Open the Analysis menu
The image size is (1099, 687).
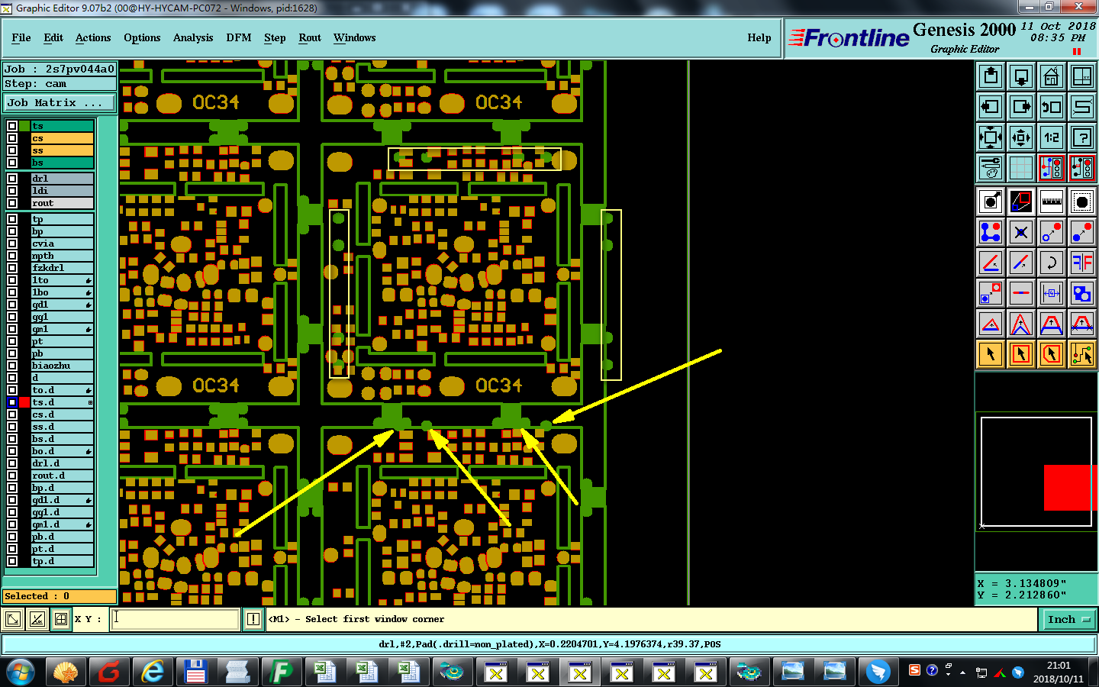coord(193,37)
